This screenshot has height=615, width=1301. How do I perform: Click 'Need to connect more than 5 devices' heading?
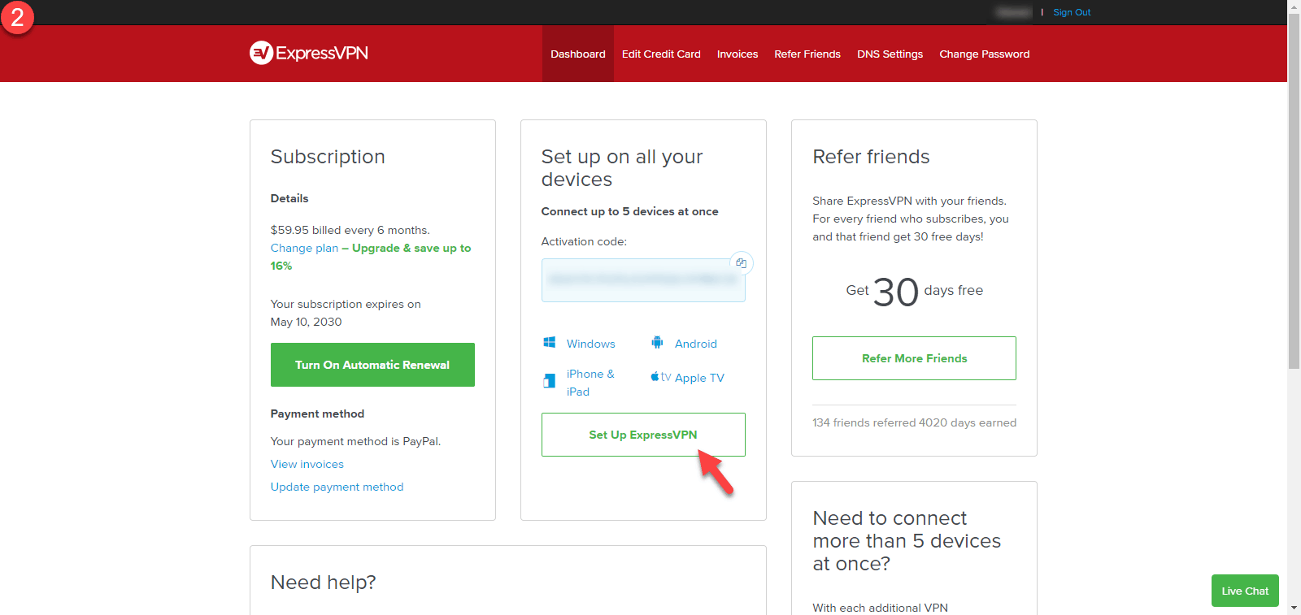point(907,541)
